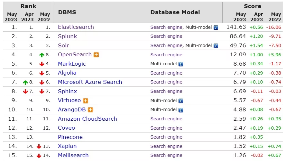Screen dimensions: 286x161
Task: Click the info icon in ArangoDB's Multi-model cell
Action: tap(181, 110)
